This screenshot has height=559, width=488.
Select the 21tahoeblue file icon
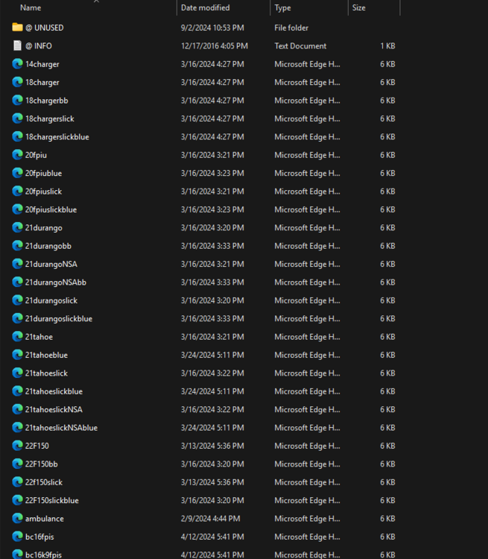[17, 355]
